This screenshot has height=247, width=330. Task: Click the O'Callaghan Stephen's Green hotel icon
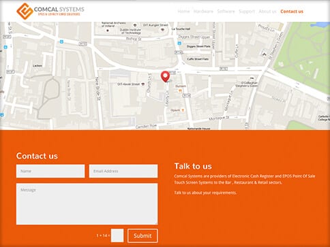point(252,78)
